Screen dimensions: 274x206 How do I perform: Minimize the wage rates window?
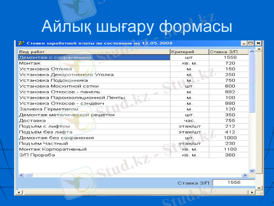tap(245, 43)
